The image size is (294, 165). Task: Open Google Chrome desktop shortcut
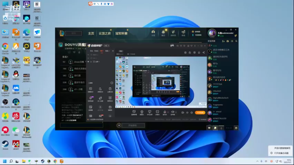pos(5,48)
